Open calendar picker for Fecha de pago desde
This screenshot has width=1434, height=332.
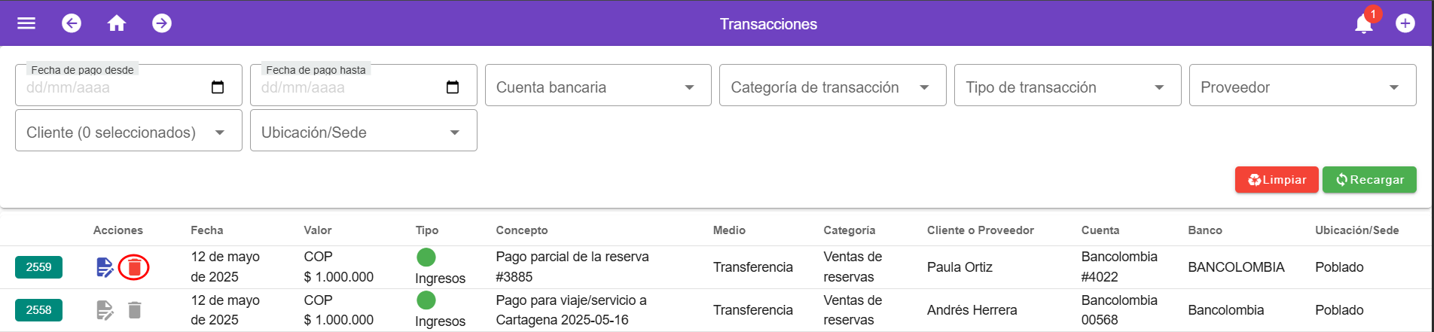pyautogui.click(x=218, y=87)
